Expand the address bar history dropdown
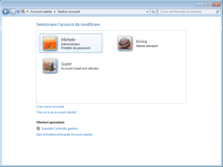This screenshot has width=223, height=167. [x=147, y=12]
